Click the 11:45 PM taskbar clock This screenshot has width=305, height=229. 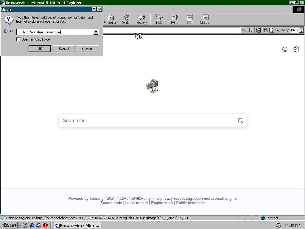(292, 225)
